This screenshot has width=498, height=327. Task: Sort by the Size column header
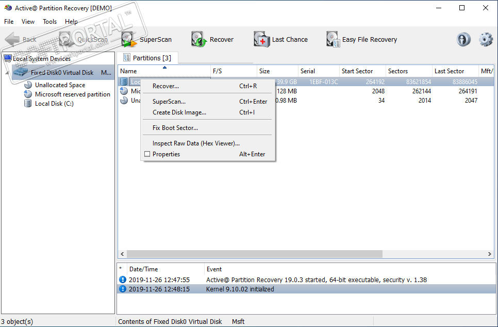[277, 71]
